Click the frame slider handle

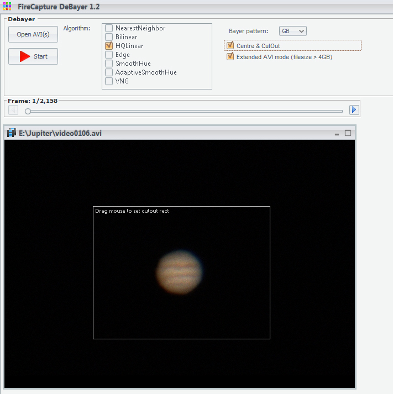[x=28, y=111]
